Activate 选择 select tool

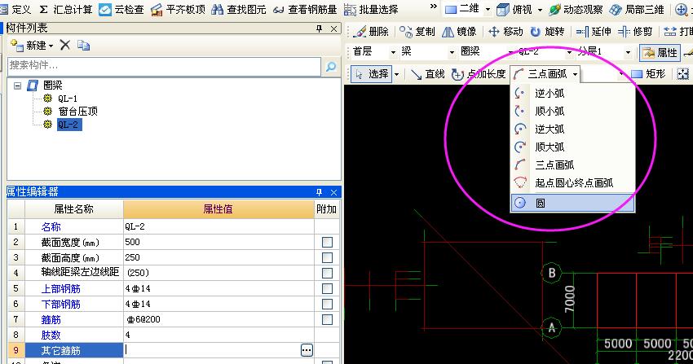(x=372, y=74)
